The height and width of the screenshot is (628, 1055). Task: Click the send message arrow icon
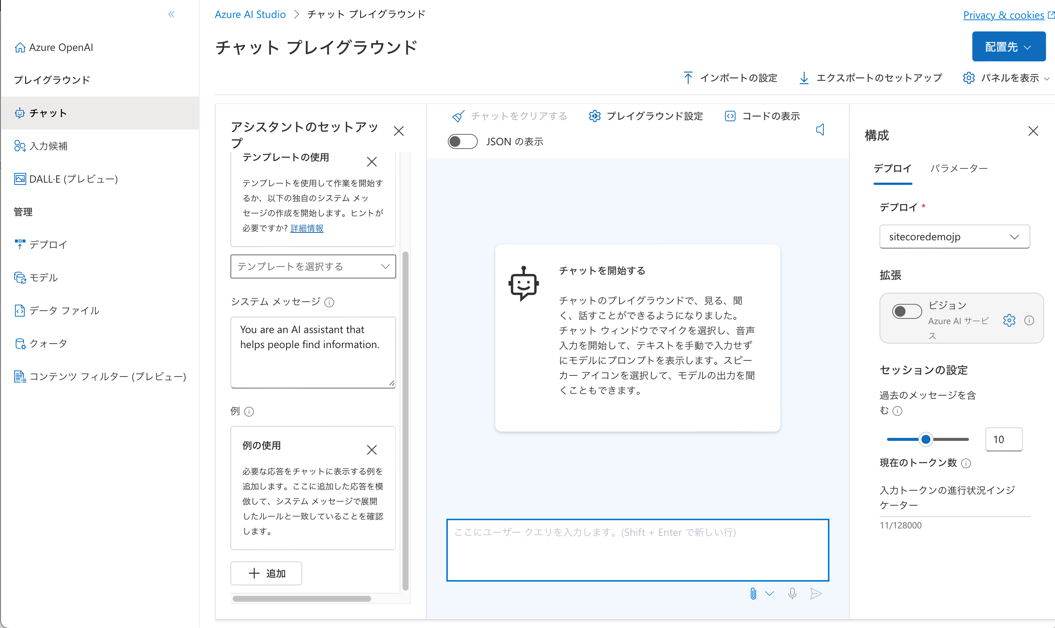point(817,594)
